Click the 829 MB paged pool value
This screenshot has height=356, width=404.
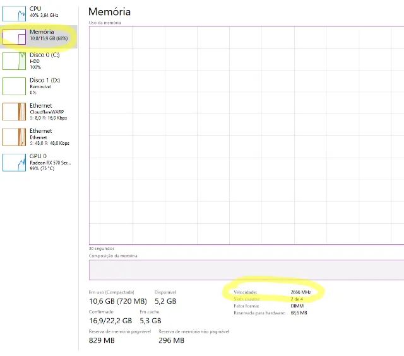tap(102, 340)
